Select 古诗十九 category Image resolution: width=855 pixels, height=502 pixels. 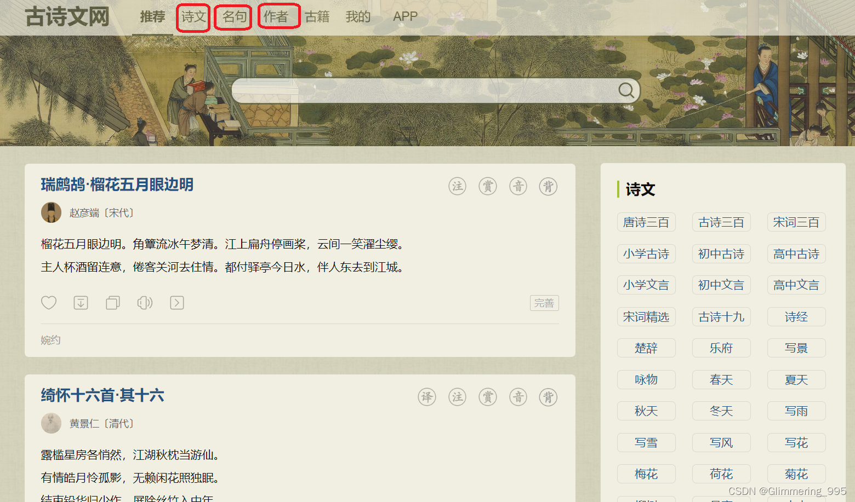tap(721, 317)
